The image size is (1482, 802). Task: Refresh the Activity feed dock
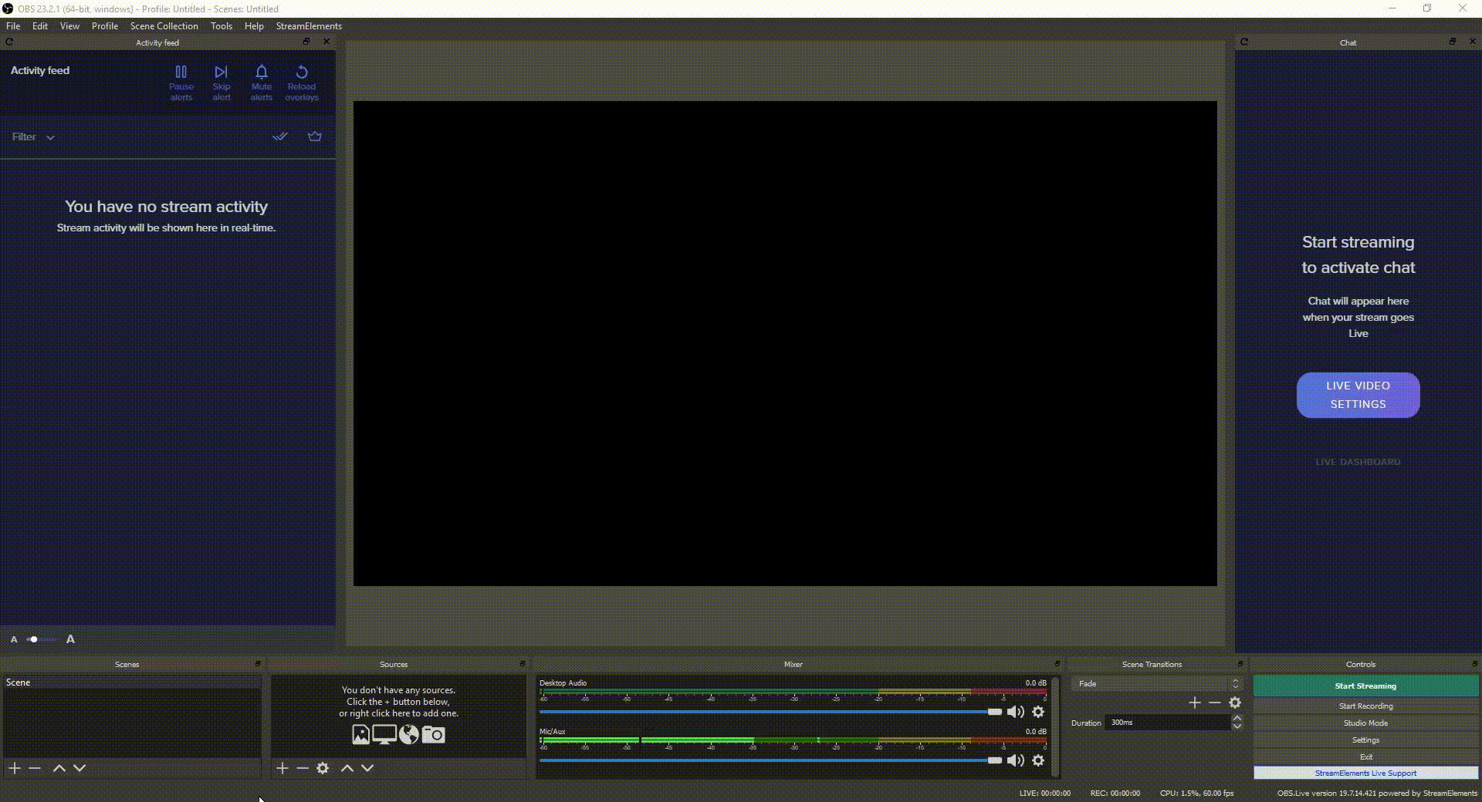pyautogui.click(x=9, y=42)
